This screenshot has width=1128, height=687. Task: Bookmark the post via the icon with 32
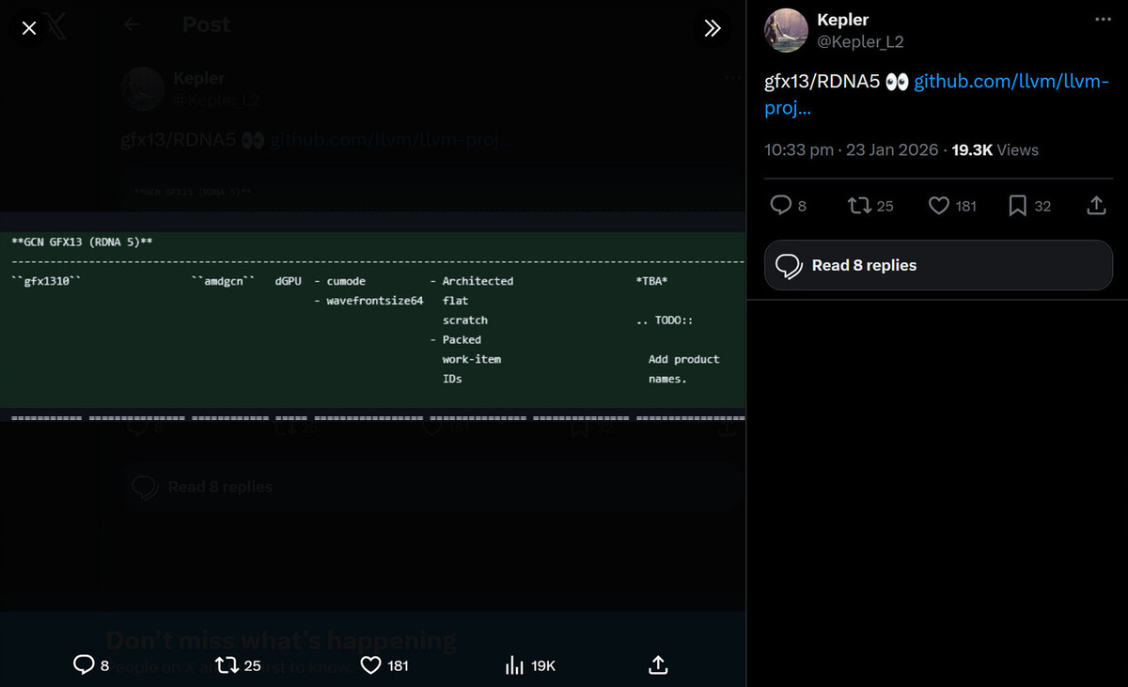pyautogui.click(x=1029, y=206)
